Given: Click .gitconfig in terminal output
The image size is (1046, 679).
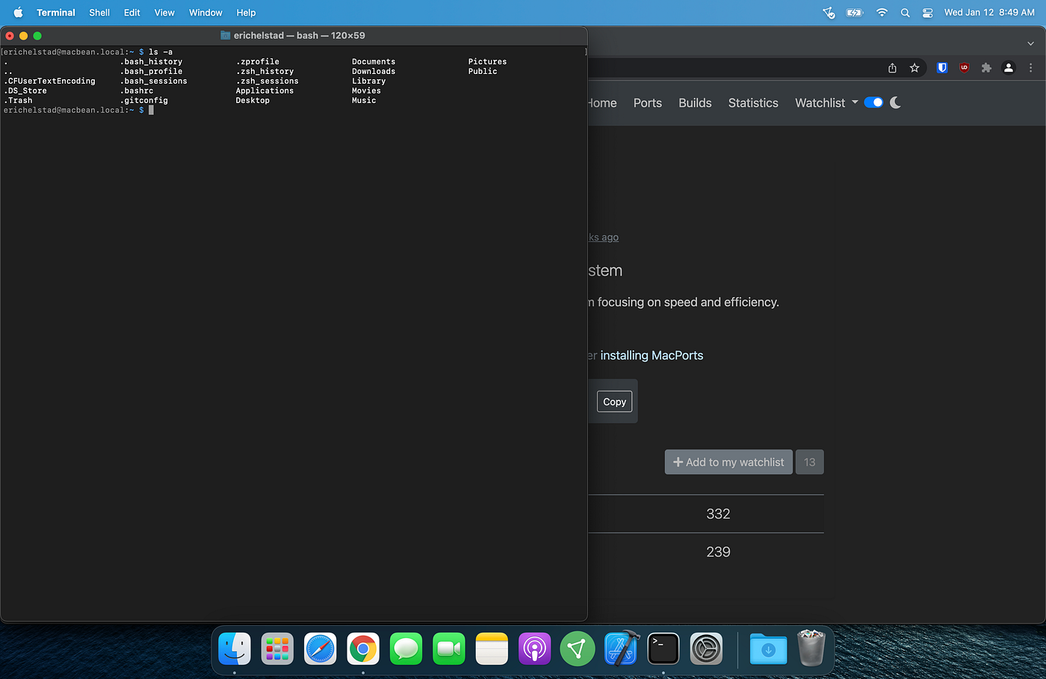Looking at the screenshot, I should [143, 101].
